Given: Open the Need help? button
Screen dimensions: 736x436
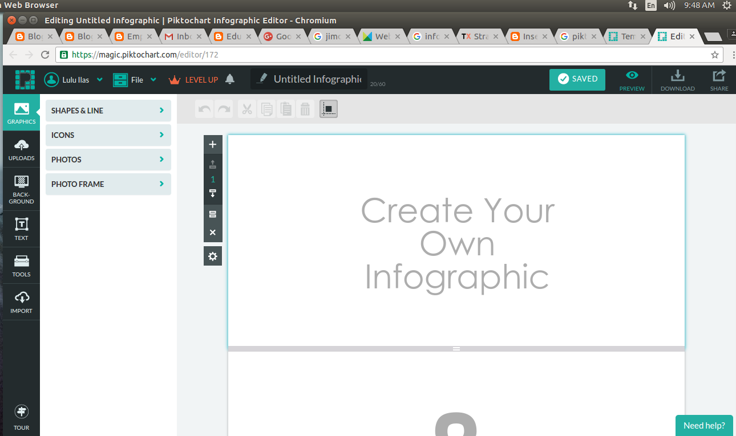Looking at the screenshot, I should point(703,425).
